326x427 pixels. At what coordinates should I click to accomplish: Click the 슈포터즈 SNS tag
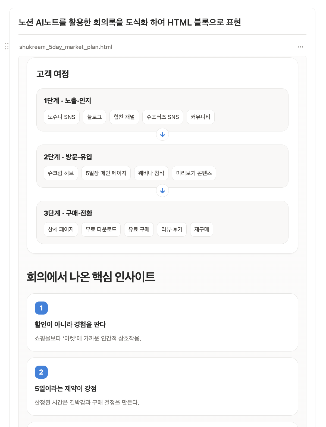pos(163,117)
